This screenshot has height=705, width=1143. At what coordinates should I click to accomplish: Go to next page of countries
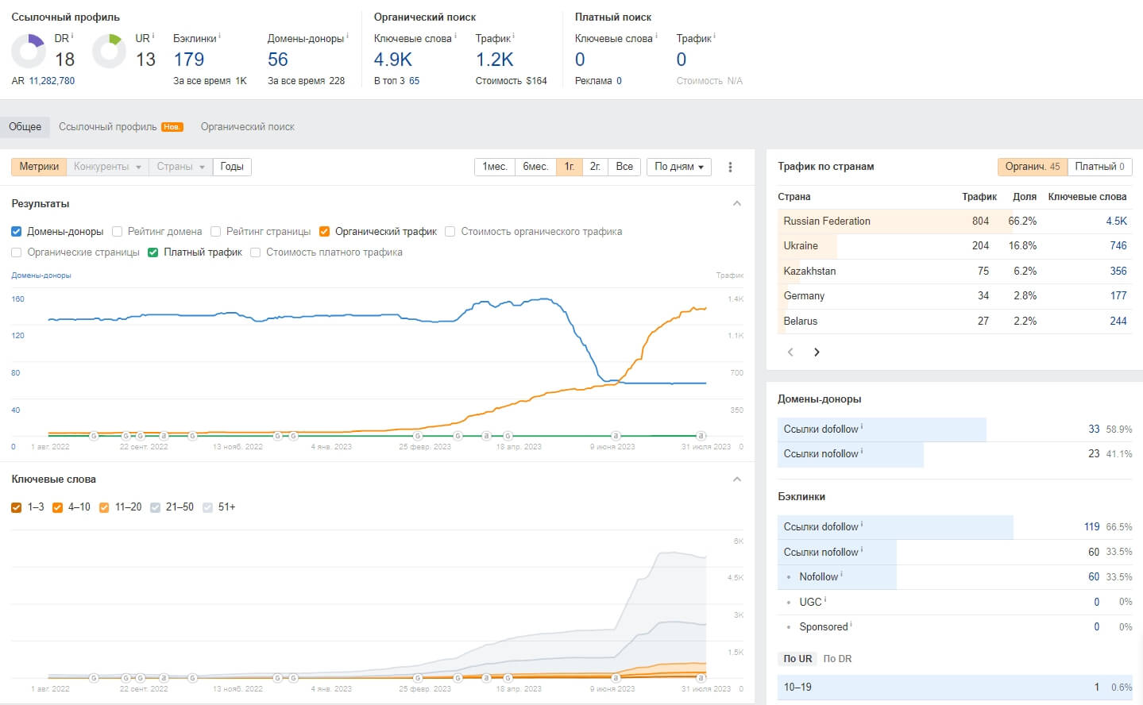tap(817, 352)
